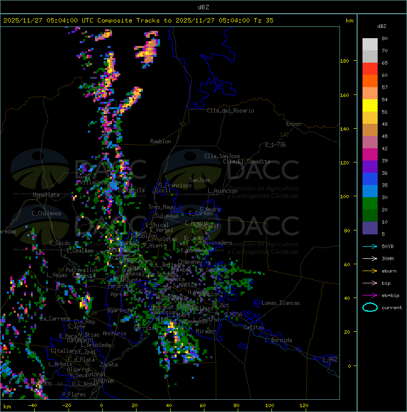
Task: Click the cyan 'current' ellipse legend icon
Action: pos(370,307)
